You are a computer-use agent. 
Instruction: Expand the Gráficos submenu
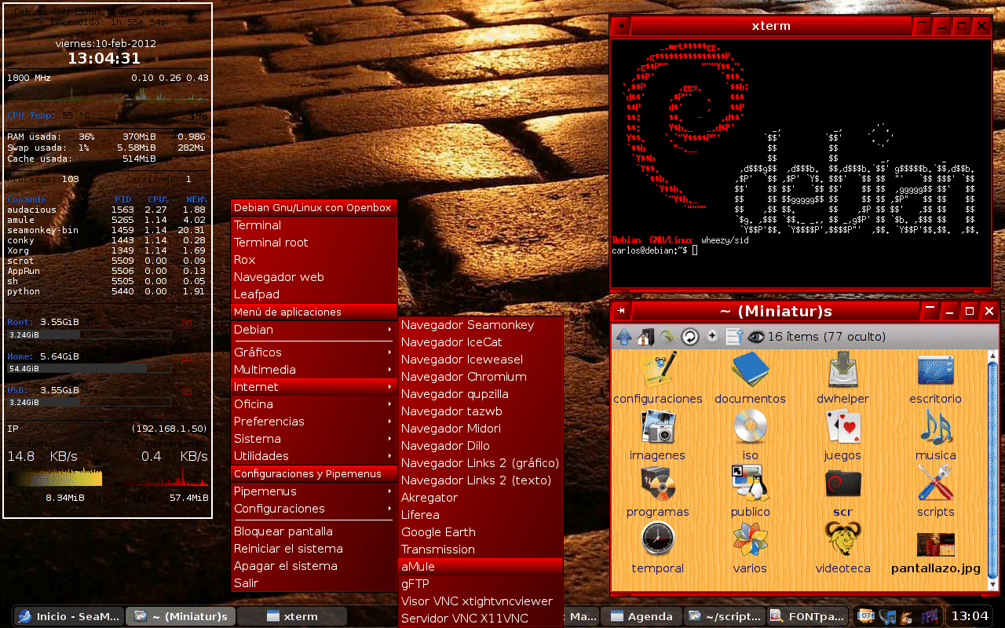314,352
